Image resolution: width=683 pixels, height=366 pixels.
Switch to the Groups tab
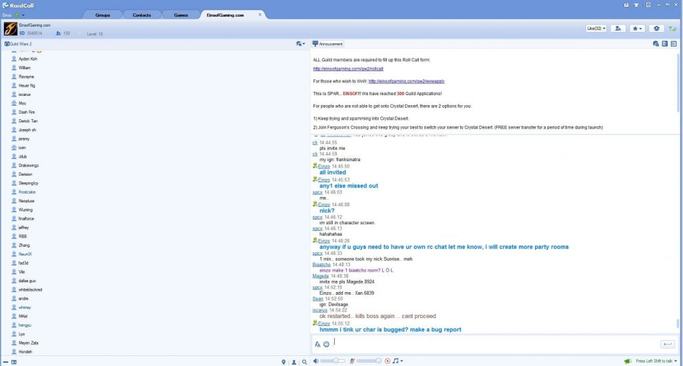click(x=102, y=15)
